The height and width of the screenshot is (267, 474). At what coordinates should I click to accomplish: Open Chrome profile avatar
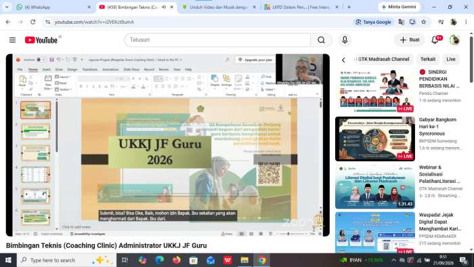tap(454, 22)
